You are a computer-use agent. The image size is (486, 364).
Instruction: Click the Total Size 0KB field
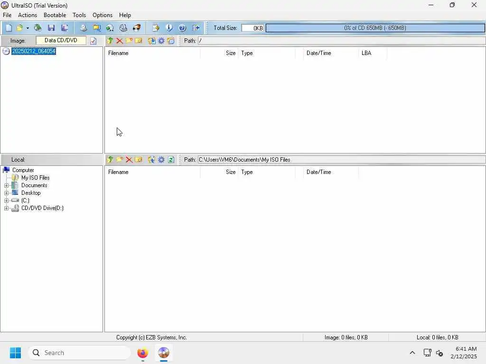coord(252,28)
